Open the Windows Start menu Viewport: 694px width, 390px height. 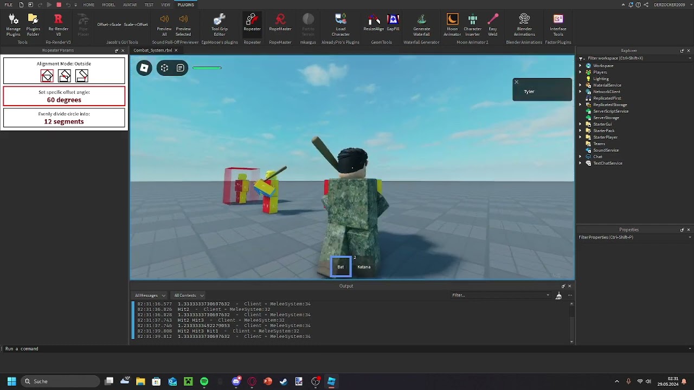(11, 381)
